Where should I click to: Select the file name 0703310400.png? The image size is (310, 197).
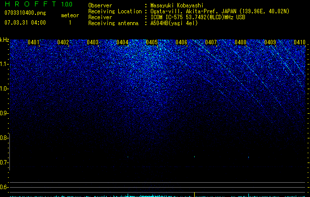25,13
